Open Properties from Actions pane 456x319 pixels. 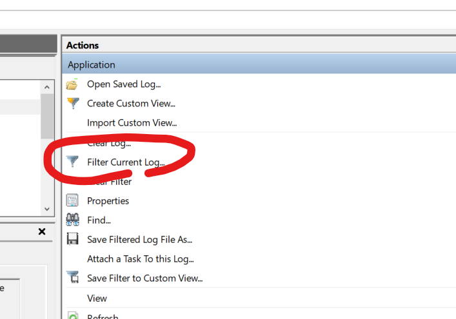(108, 201)
